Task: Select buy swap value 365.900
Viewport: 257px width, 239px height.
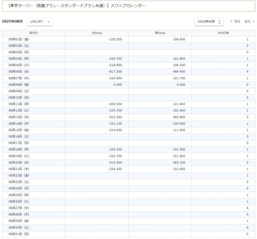Action: pyautogui.click(x=179, y=117)
